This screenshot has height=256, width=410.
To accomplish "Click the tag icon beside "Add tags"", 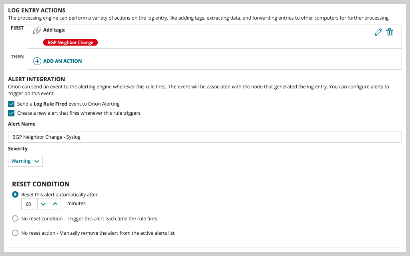I will [37, 29].
